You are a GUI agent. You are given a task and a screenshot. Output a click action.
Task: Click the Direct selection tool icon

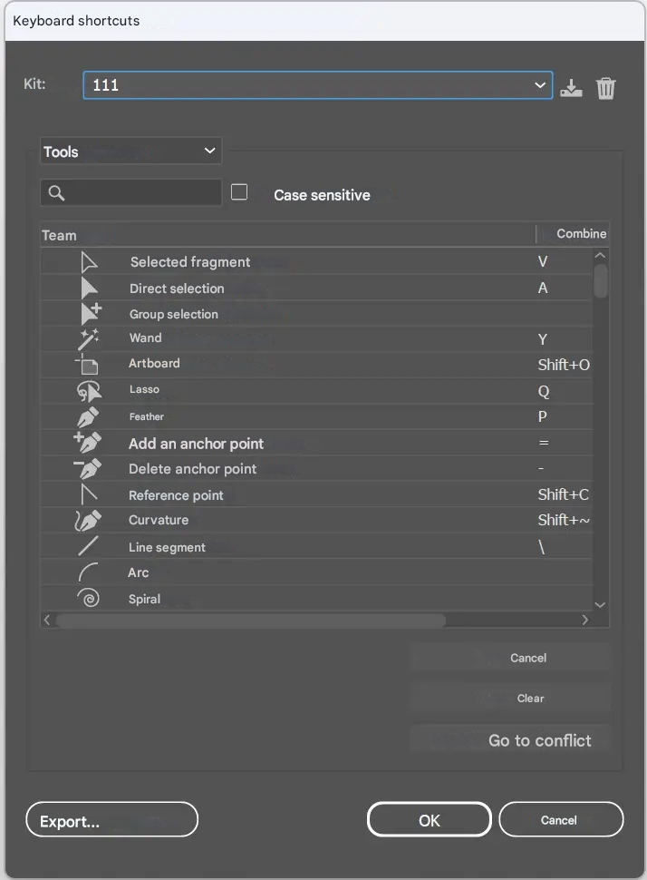point(89,288)
